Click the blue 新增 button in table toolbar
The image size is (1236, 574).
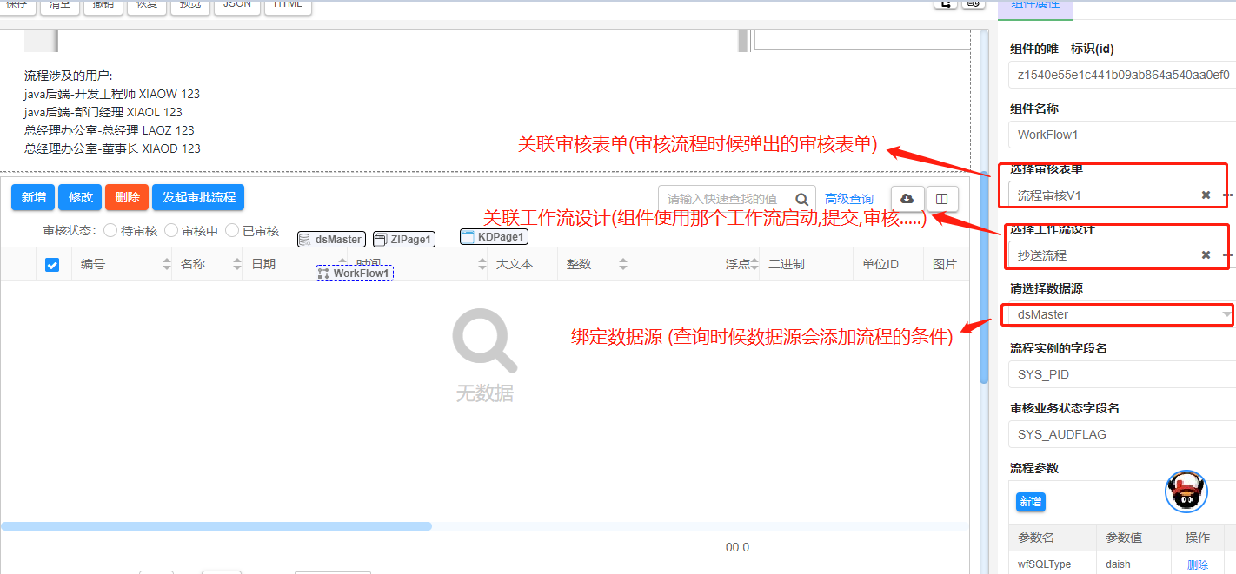click(x=33, y=198)
